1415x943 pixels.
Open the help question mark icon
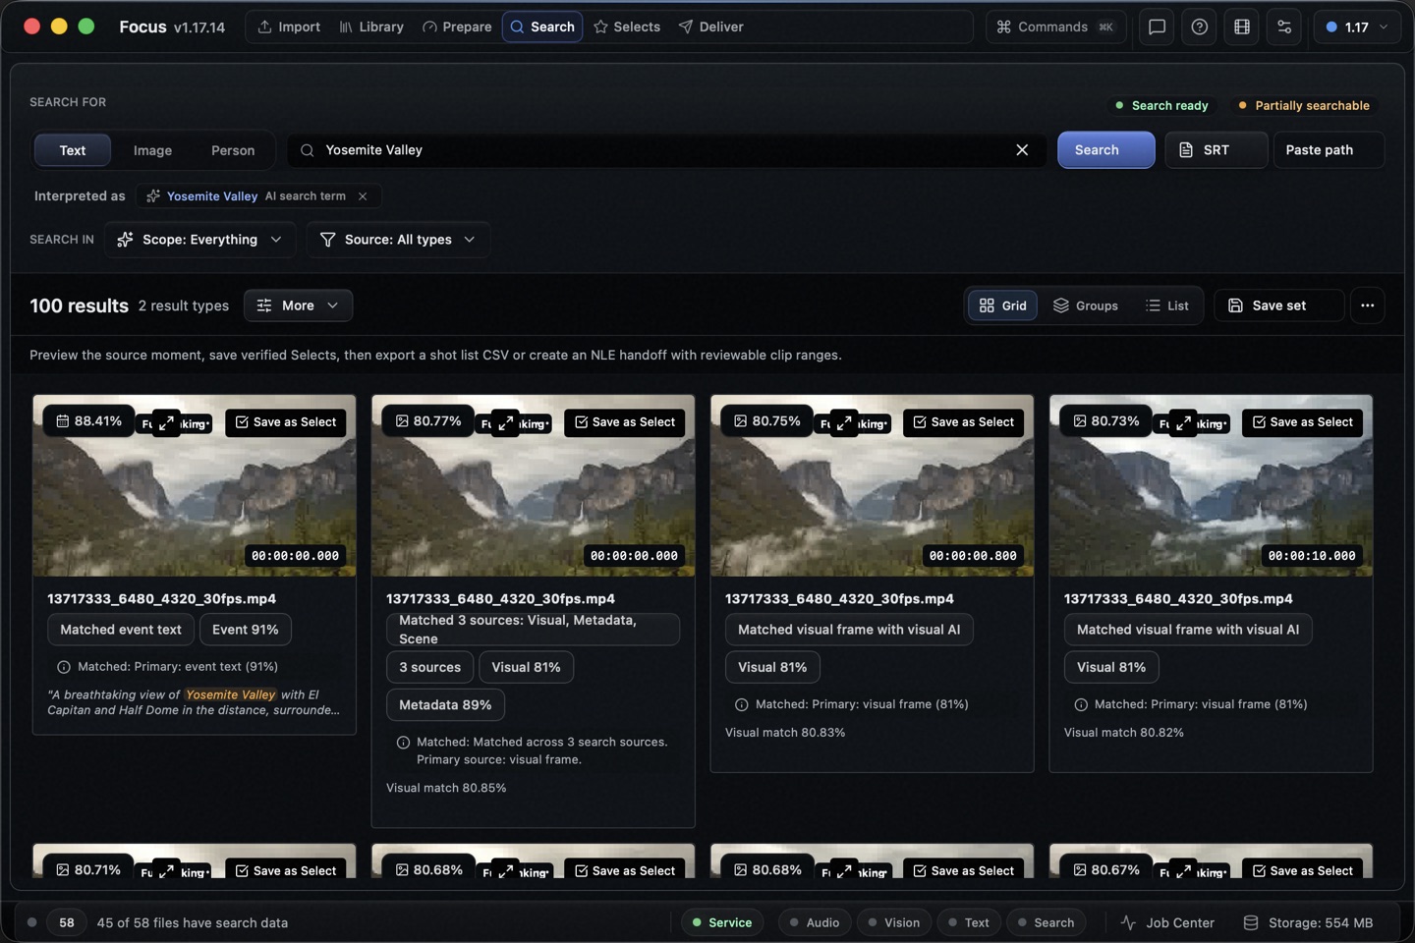(x=1200, y=27)
